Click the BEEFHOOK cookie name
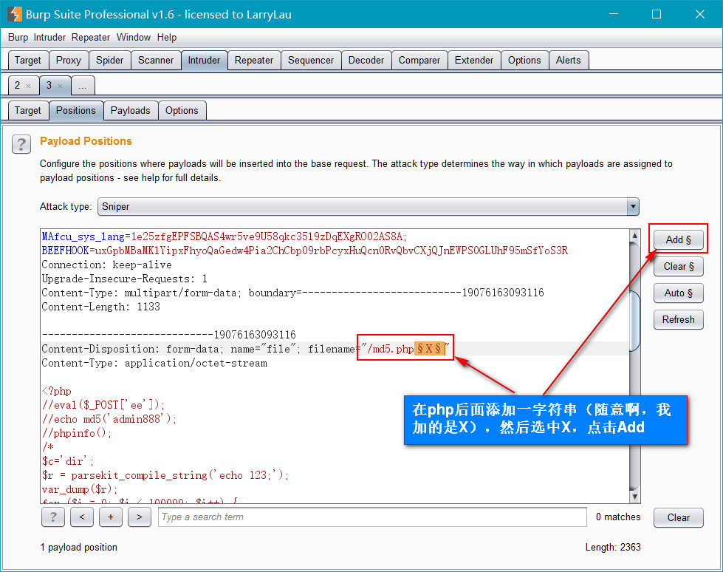This screenshot has height=572, width=723. [x=65, y=251]
